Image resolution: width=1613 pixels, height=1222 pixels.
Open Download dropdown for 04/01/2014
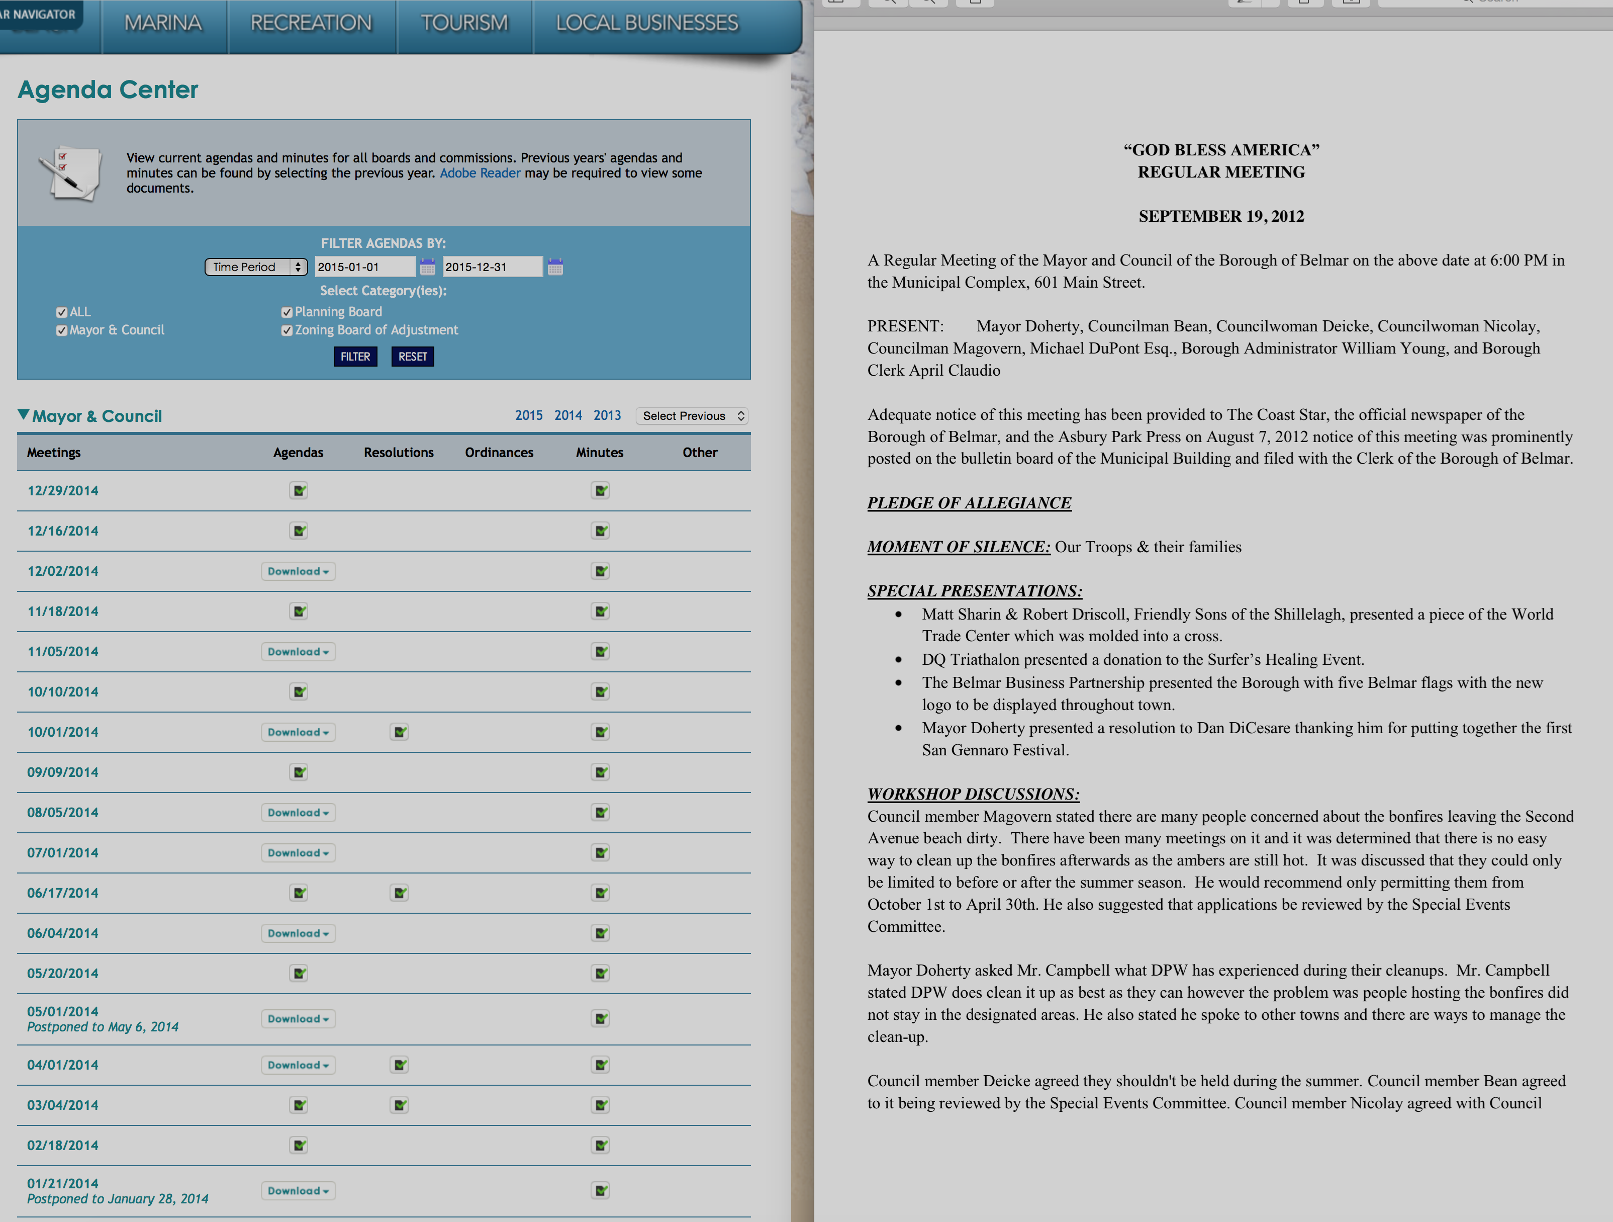click(298, 1065)
